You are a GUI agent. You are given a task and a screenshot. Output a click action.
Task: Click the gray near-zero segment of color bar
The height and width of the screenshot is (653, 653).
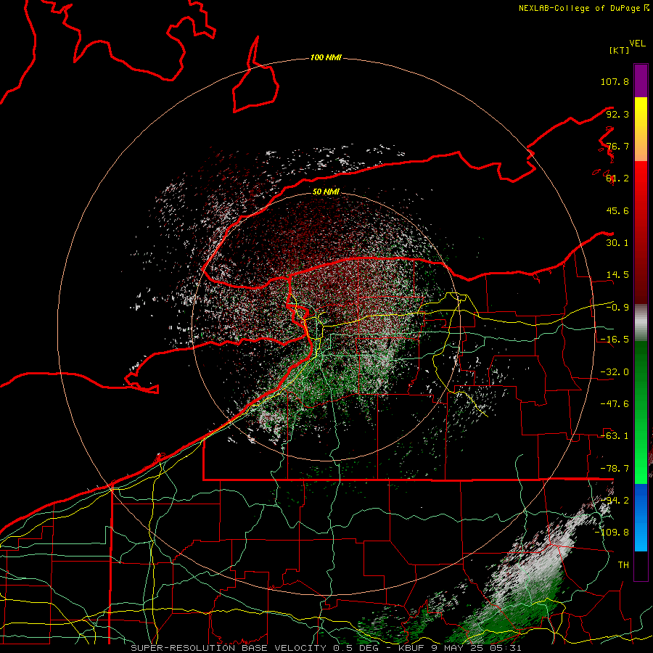(641, 323)
